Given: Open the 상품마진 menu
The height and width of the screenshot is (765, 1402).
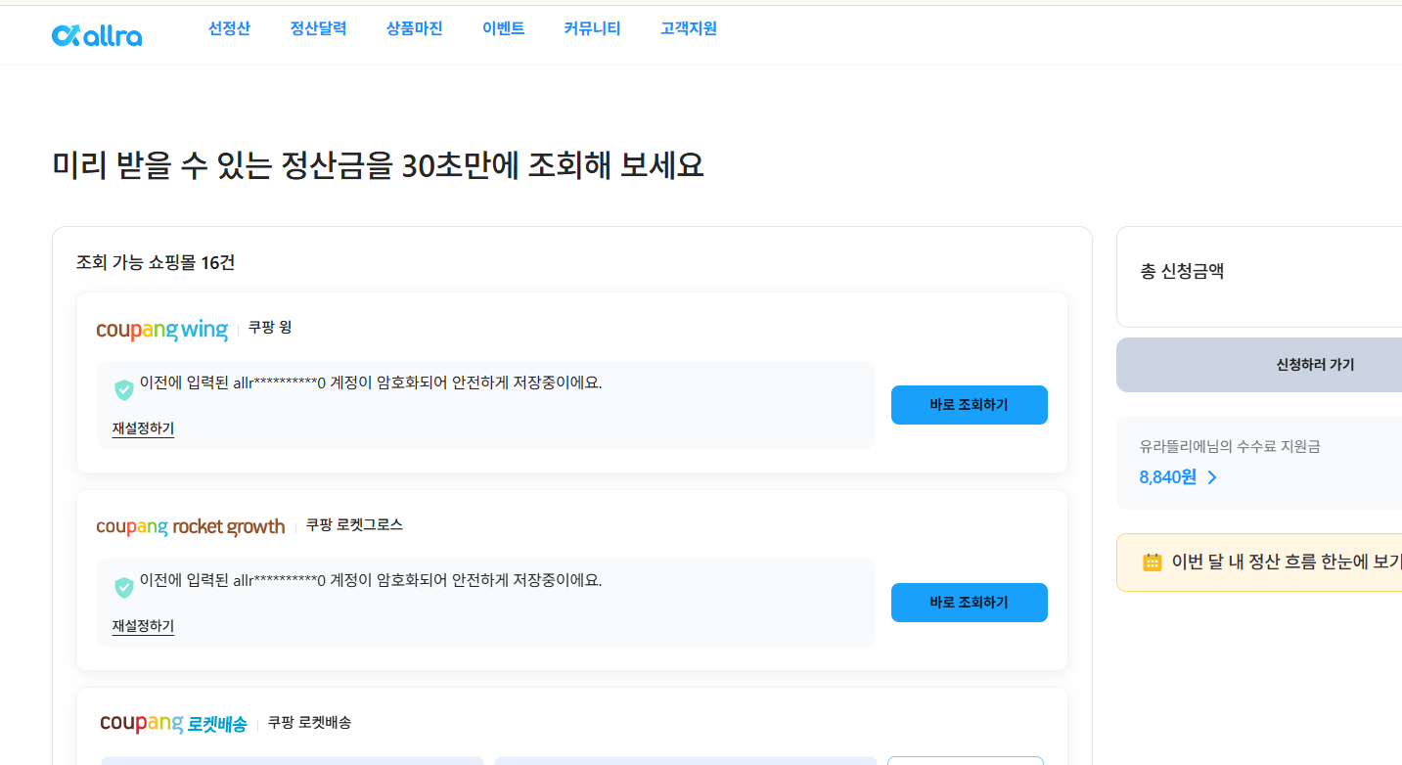Looking at the screenshot, I should [x=415, y=29].
